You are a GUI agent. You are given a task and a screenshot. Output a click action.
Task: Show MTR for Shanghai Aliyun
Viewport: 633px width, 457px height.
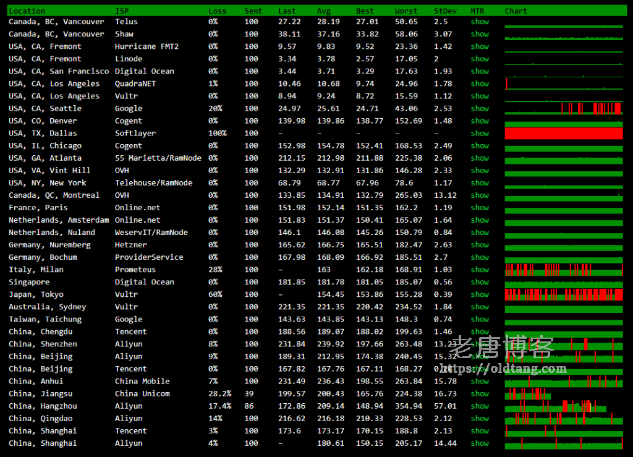pyautogui.click(x=480, y=443)
